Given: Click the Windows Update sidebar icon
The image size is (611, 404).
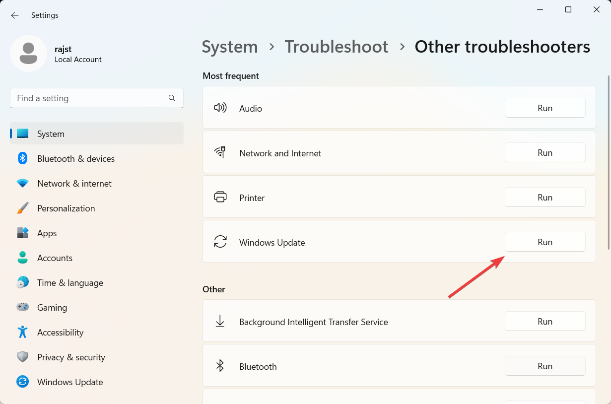Looking at the screenshot, I should 23,382.
